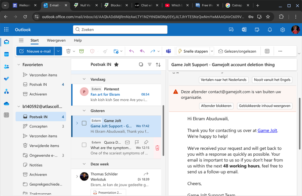Click Vertalen naar het Nederlands
The width and height of the screenshot is (302, 196).
pos(223,80)
